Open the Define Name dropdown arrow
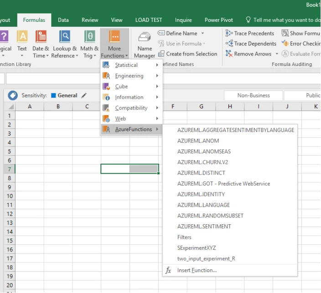This screenshot has width=321, height=293. pyautogui.click(x=202, y=33)
